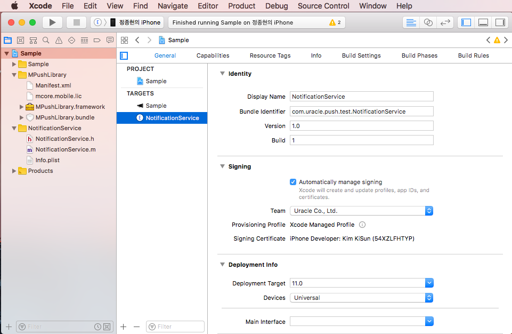Run the project with the Play button
512x334 pixels.
tap(52, 22)
